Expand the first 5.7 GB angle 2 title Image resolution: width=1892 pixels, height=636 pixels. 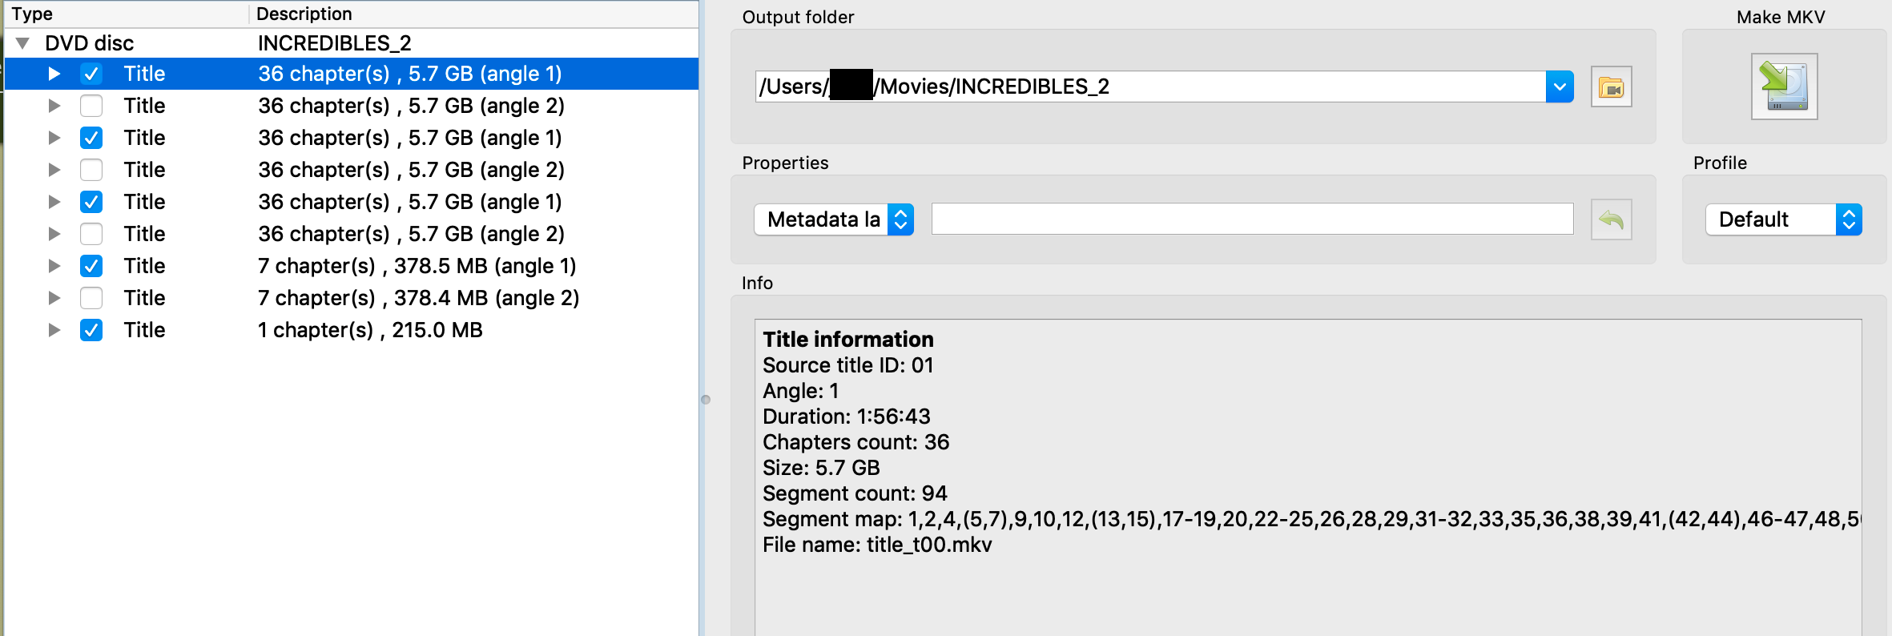click(x=54, y=106)
